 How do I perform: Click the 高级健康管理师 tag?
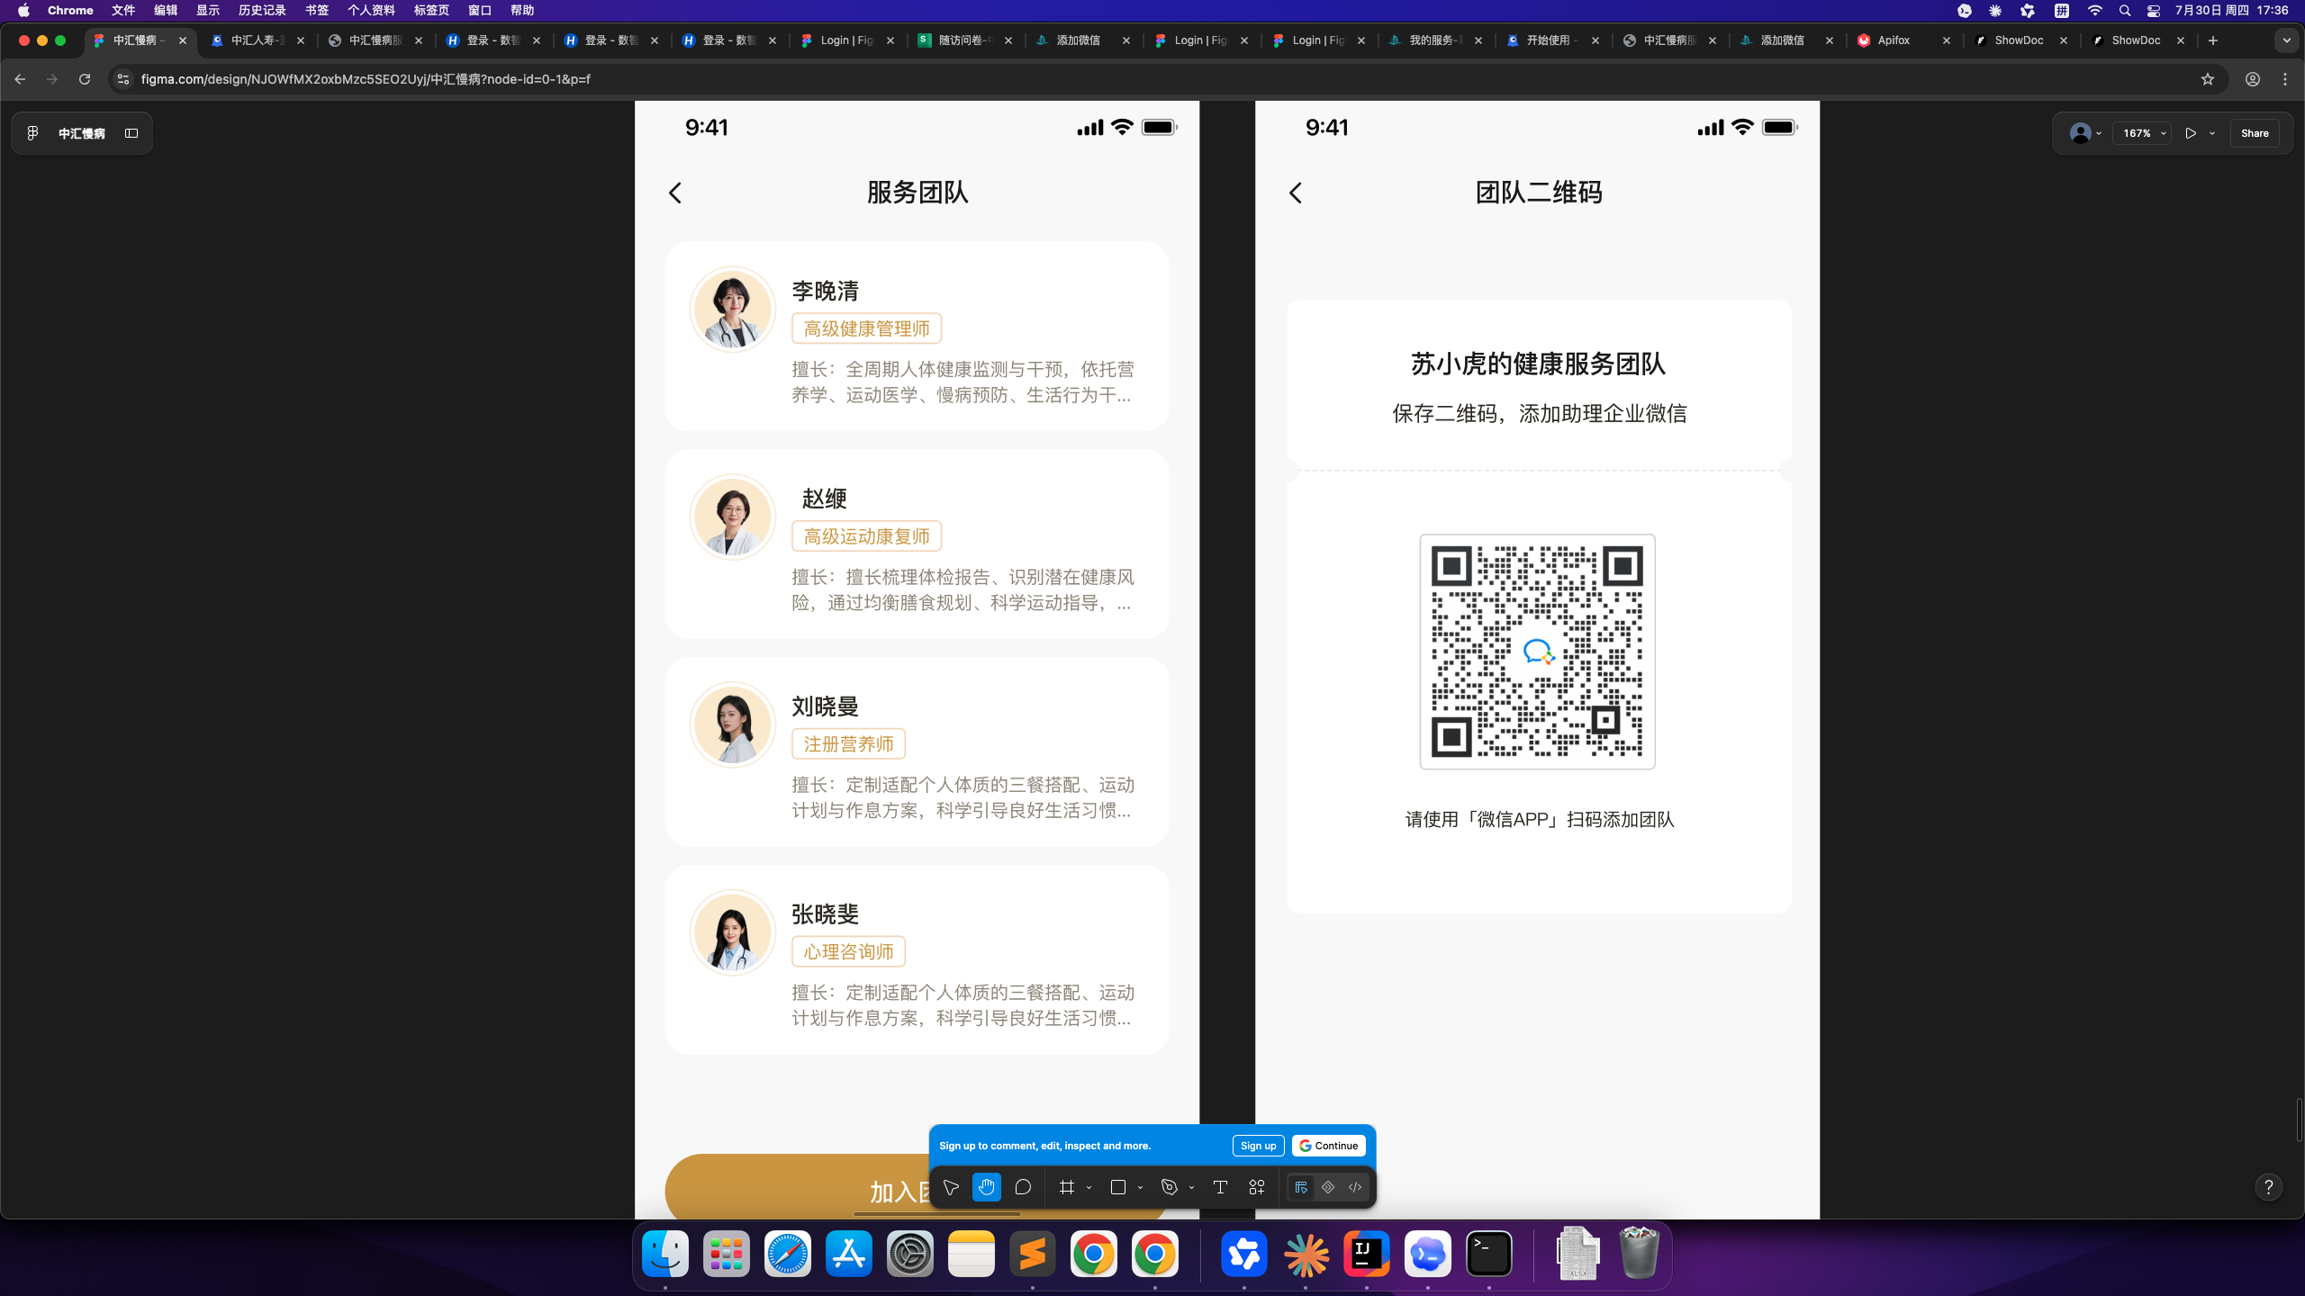pos(866,328)
